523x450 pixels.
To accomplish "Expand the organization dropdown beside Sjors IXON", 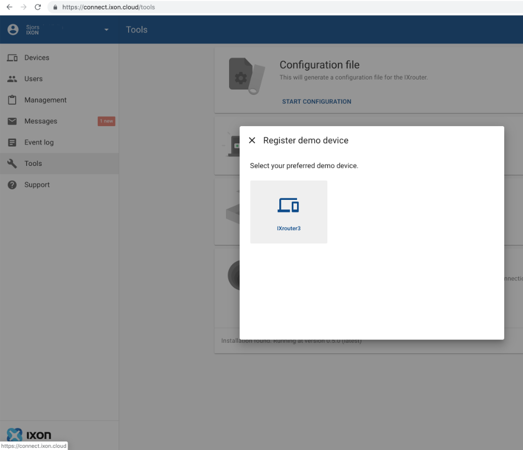I will click(x=106, y=30).
